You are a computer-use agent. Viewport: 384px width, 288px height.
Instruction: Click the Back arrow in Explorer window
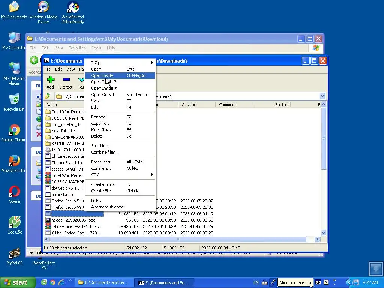point(34,60)
